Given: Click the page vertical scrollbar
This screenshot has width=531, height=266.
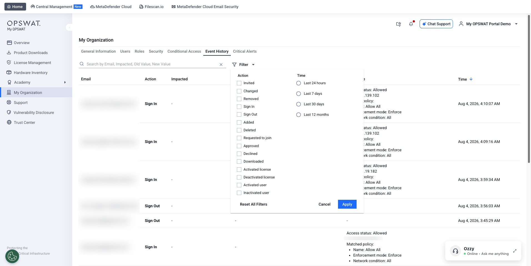Looking at the screenshot, I should coord(529,89).
